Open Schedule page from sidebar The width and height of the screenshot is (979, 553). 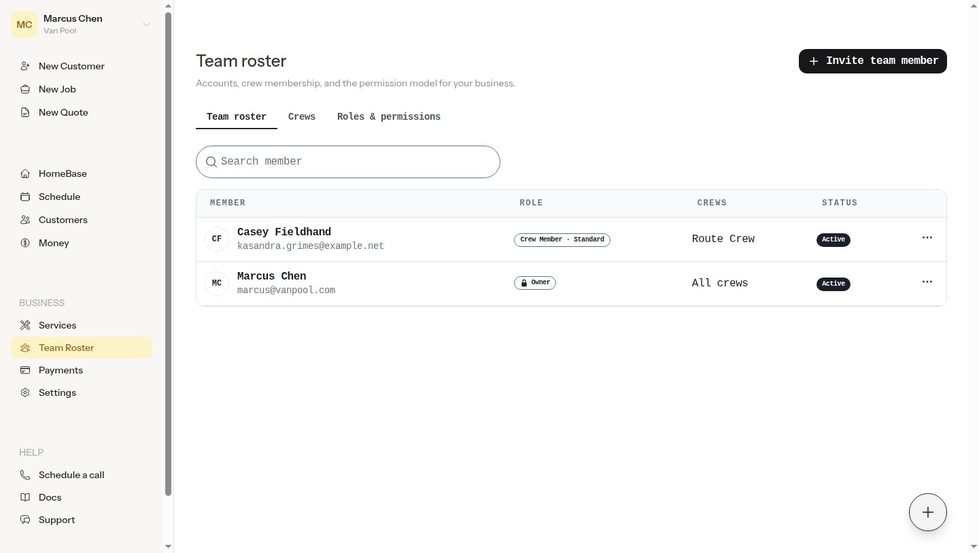point(82,197)
